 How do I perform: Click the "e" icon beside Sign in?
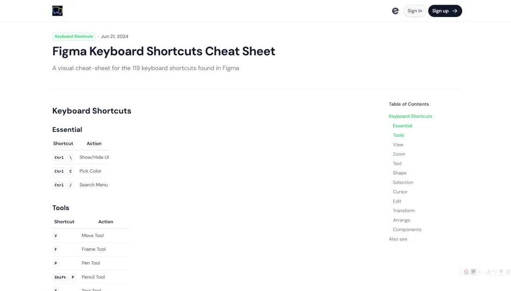(395, 11)
